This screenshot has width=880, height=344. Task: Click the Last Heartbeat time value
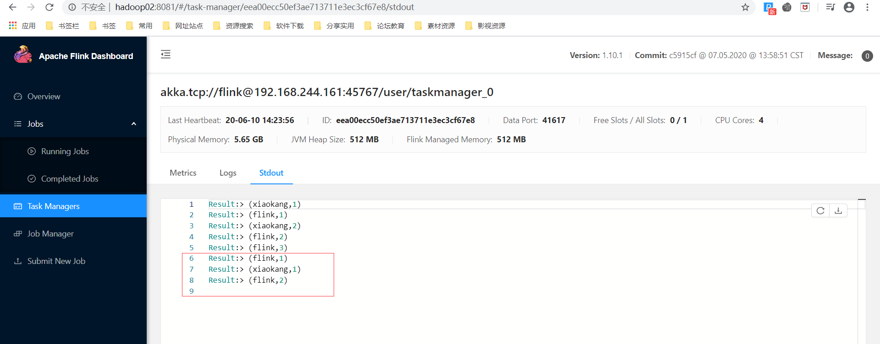click(x=260, y=120)
